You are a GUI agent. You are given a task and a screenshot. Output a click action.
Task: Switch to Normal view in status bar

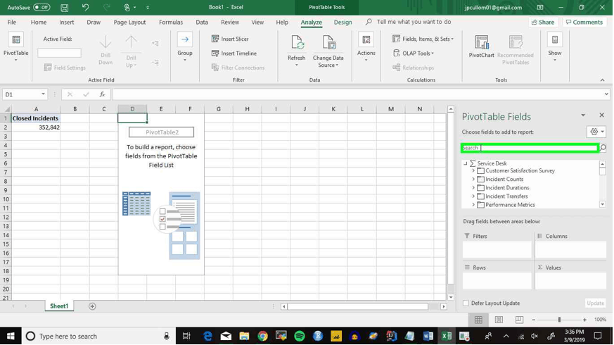tap(478, 320)
